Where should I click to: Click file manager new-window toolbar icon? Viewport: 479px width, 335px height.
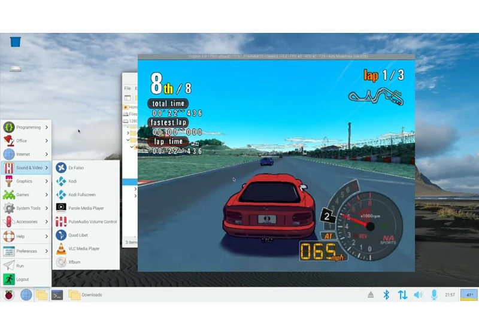coord(128,98)
